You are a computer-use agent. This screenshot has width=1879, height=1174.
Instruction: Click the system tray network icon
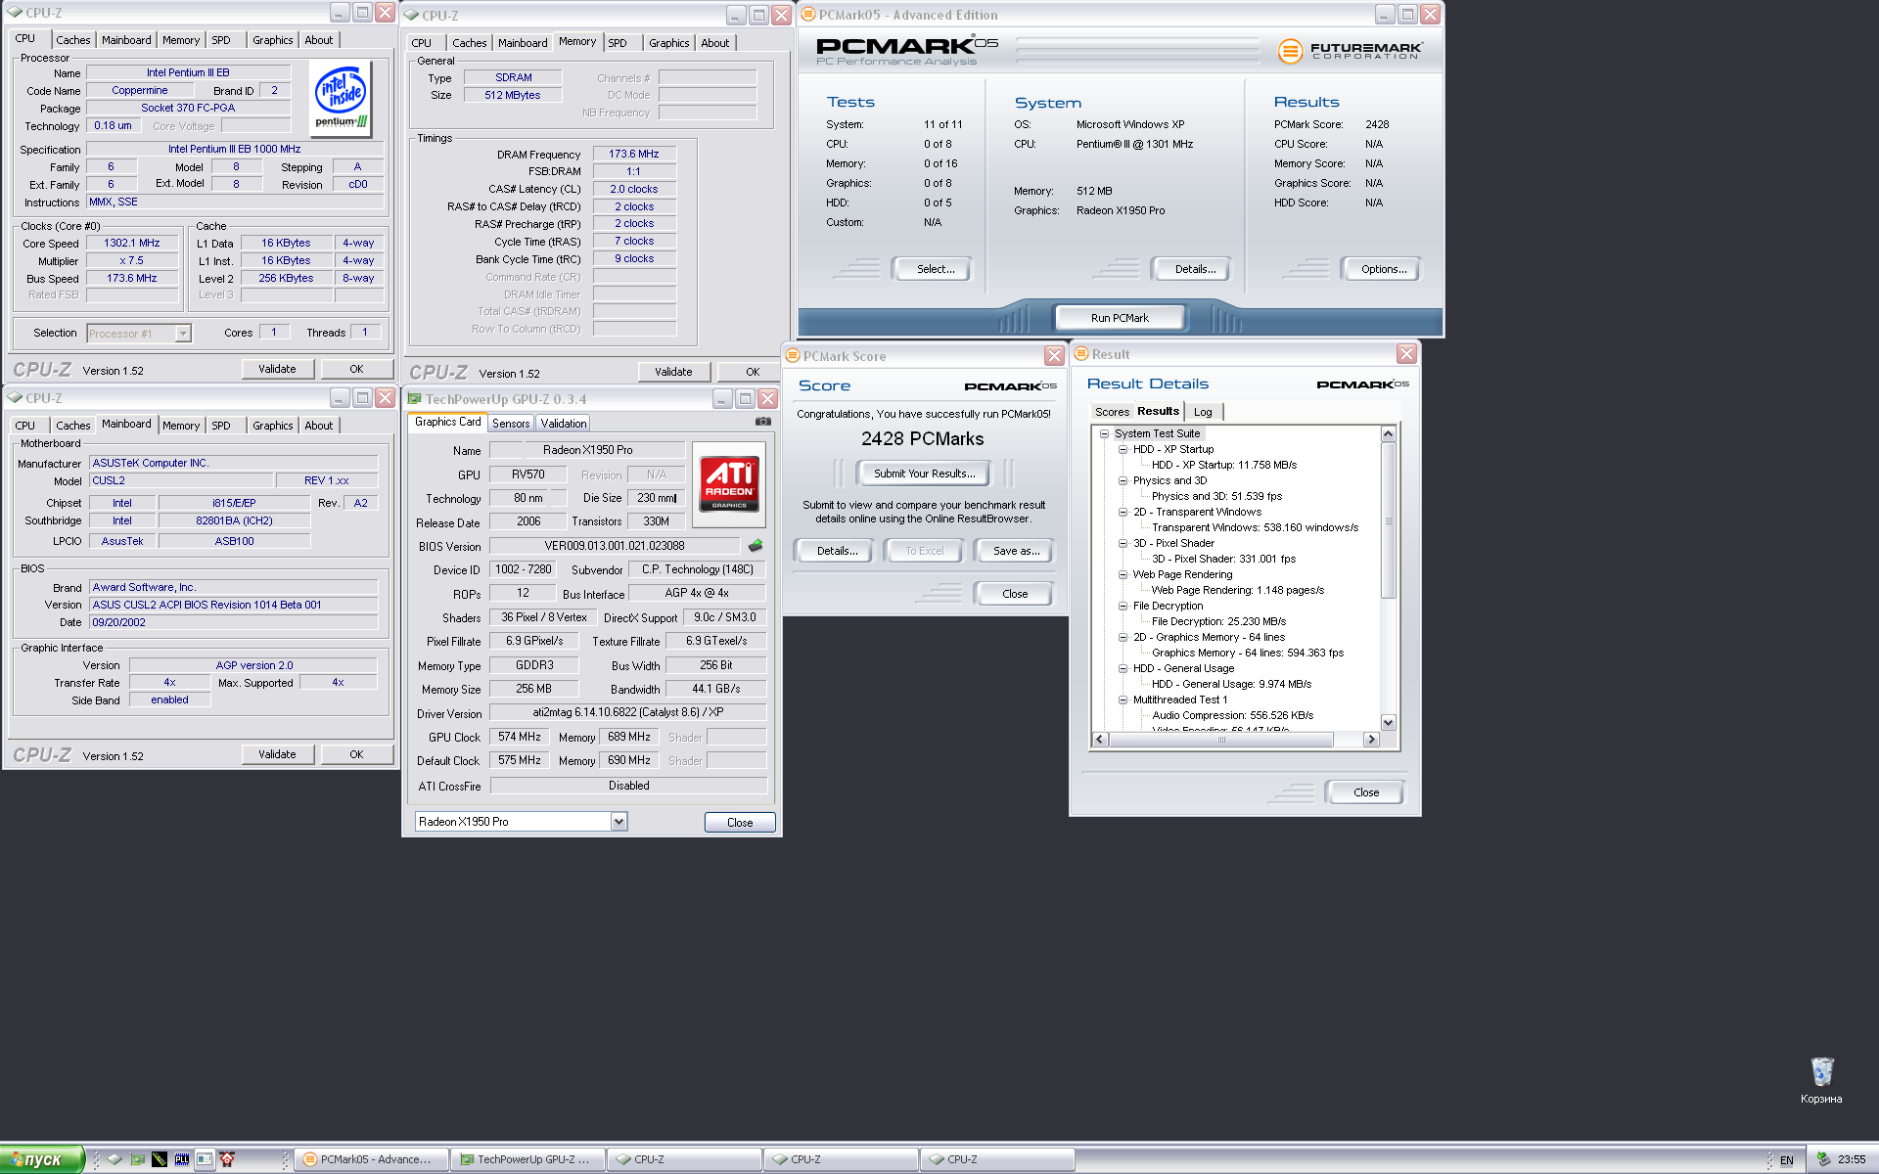pyautogui.click(x=1824, y=1159)
